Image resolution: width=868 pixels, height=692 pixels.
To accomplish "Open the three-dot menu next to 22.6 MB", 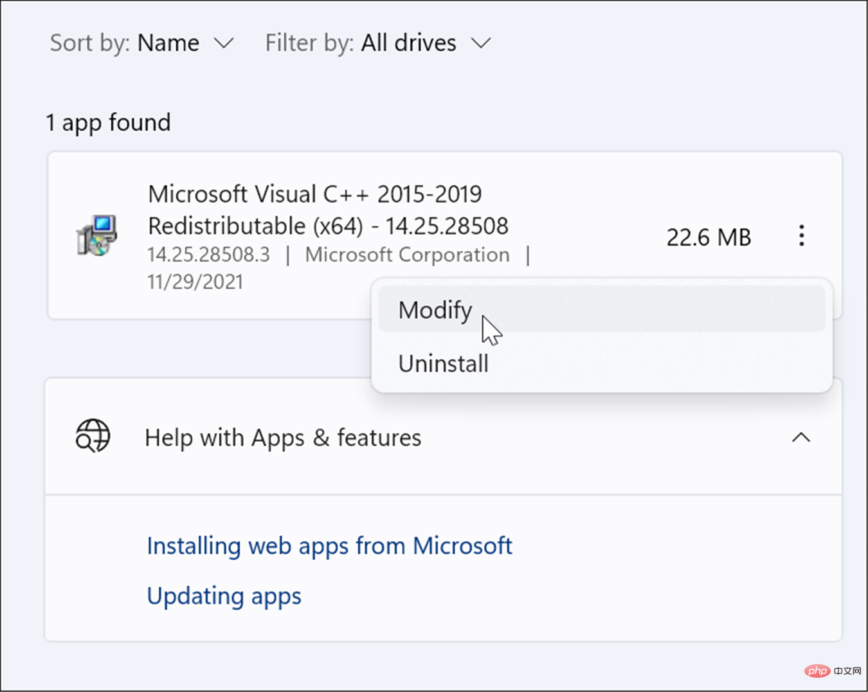I will point(801,235).
